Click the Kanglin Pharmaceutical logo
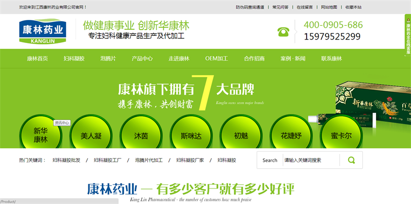 click(x=43, y=31)
